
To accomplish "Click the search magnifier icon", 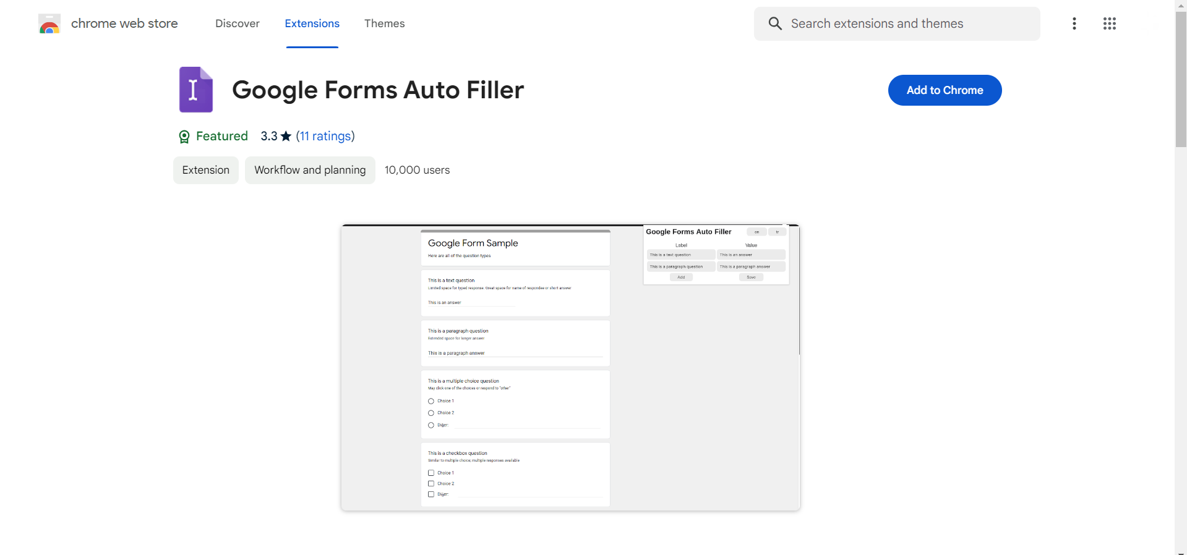I will click(775, 23).
